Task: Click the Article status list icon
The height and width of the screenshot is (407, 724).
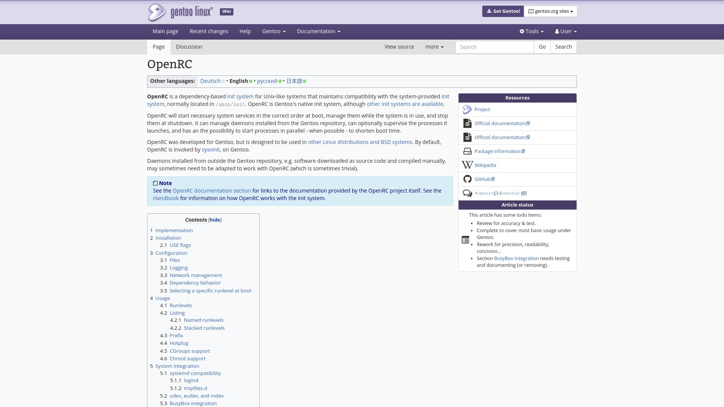Action: [x=465, y=240]
